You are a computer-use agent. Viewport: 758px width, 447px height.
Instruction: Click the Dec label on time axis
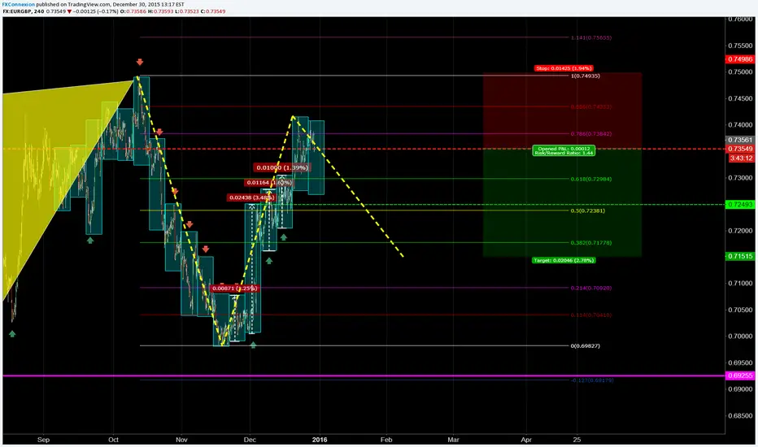[250, 440]
